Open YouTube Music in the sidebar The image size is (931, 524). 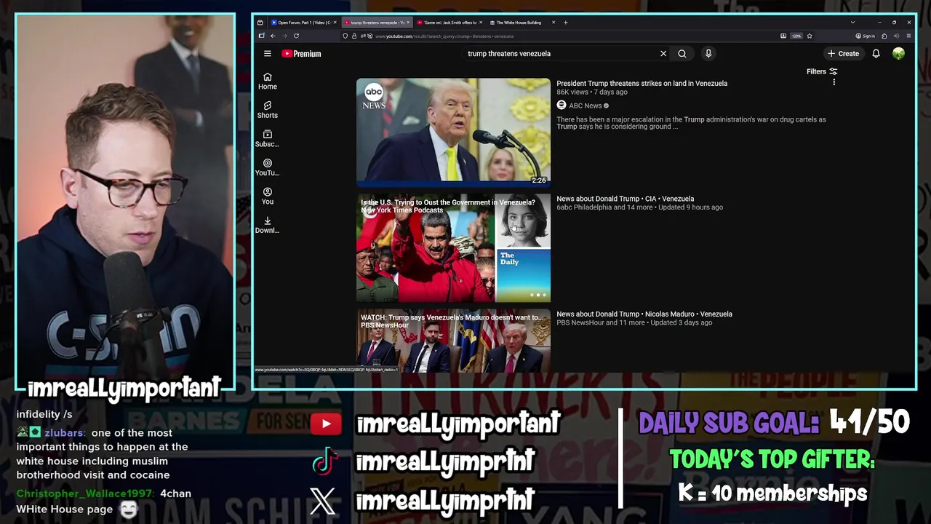pos(268,167)
